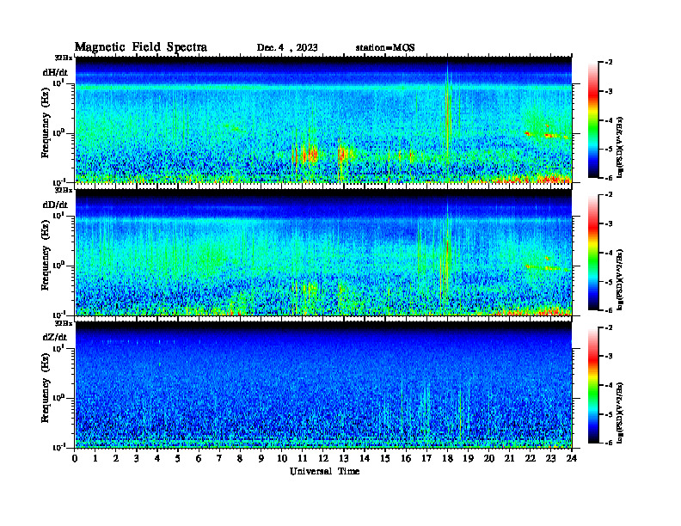Click the "station=MOS" label

point(385,48)
